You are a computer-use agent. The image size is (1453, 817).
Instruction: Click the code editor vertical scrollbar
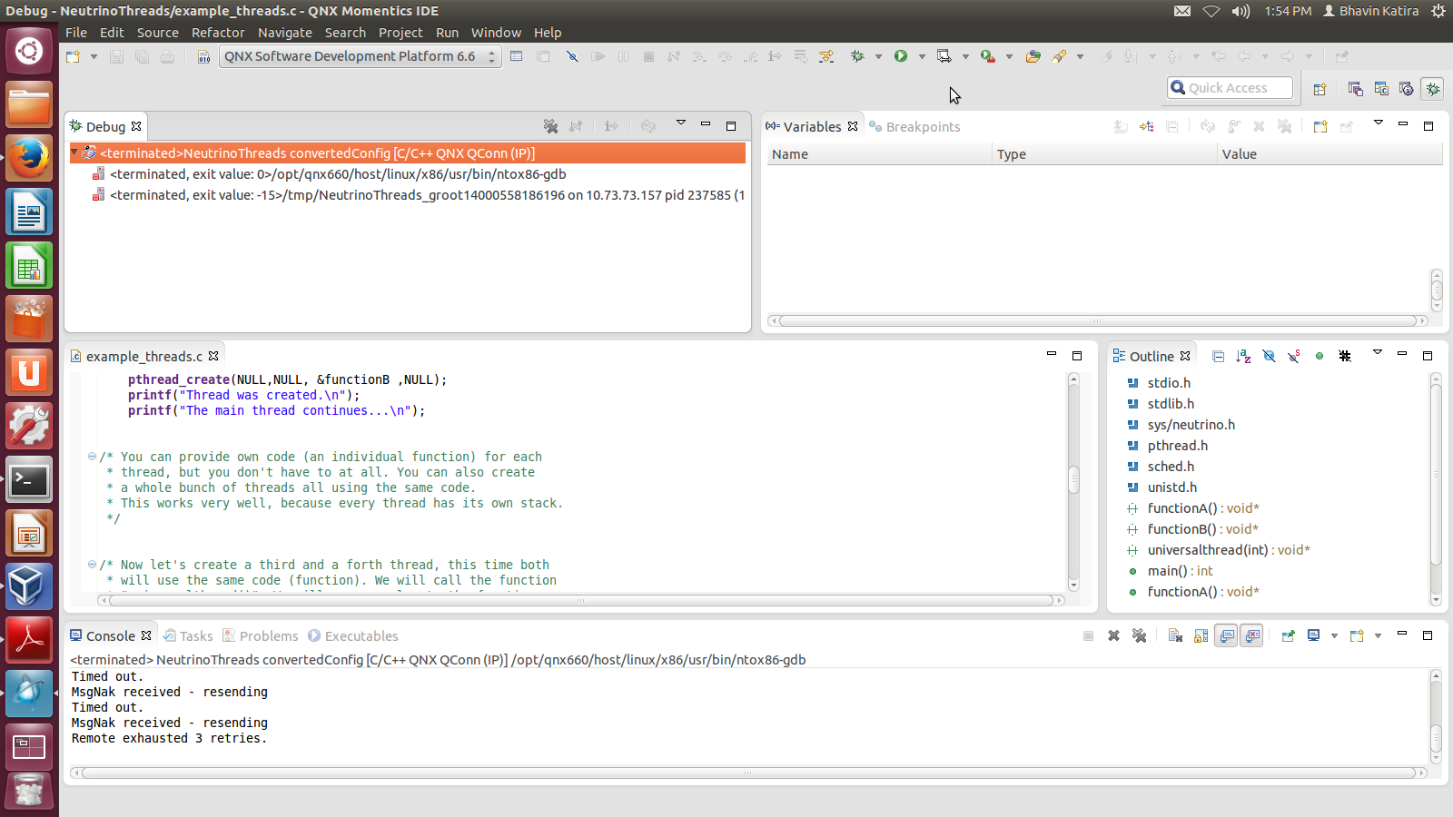coord(1073,479)
